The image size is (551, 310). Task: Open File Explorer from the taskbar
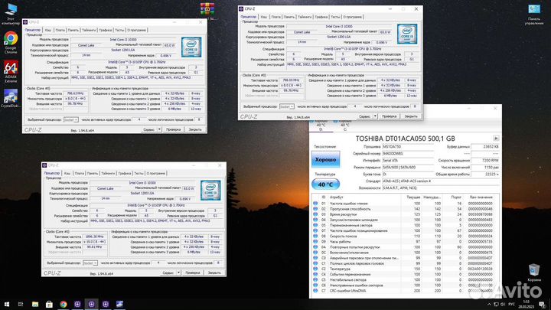[35, 304]
